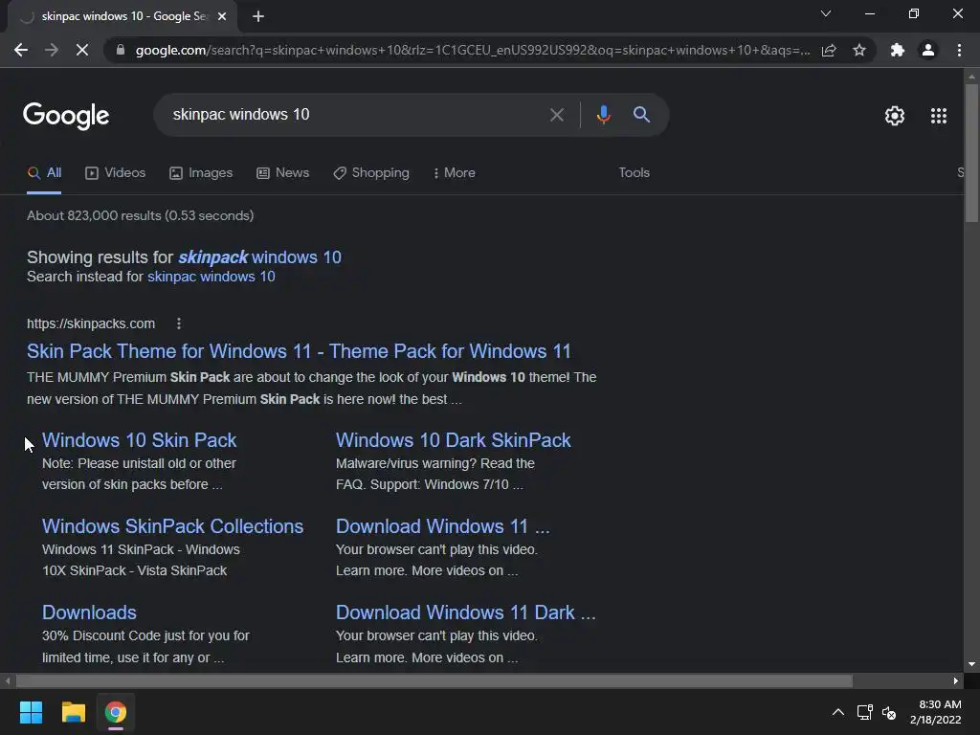Click the forward navigation arrow
This screenshot has width=980, height=735.
[52, 50]
